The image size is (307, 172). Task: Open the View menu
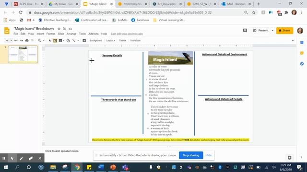[31, 34]
